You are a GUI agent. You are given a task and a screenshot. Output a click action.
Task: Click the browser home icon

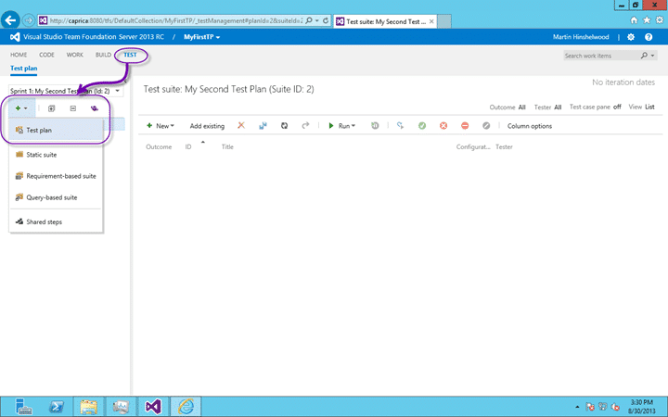(x=634, y=20)
